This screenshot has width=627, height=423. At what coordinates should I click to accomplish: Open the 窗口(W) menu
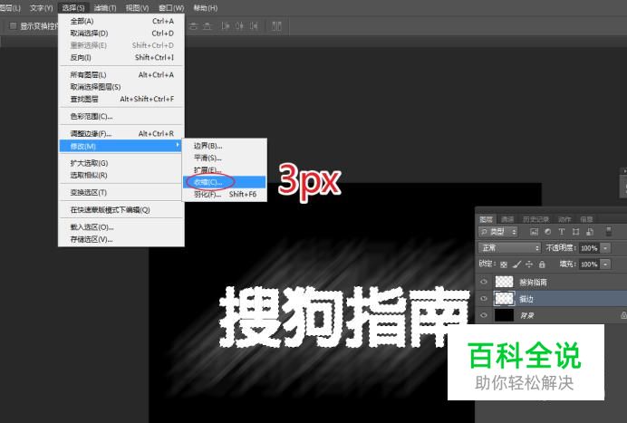[171, 7]
